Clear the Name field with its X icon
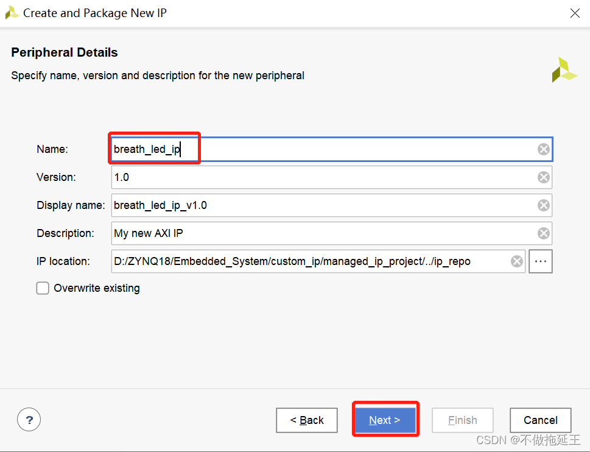Screen dimensions: 590x452 (543, 149)
